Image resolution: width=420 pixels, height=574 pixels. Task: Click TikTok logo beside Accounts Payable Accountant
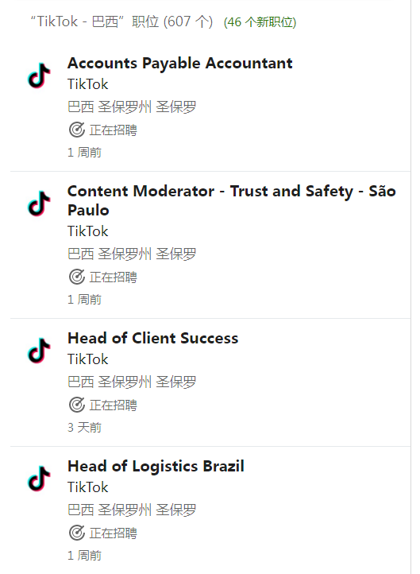[39, 76]
